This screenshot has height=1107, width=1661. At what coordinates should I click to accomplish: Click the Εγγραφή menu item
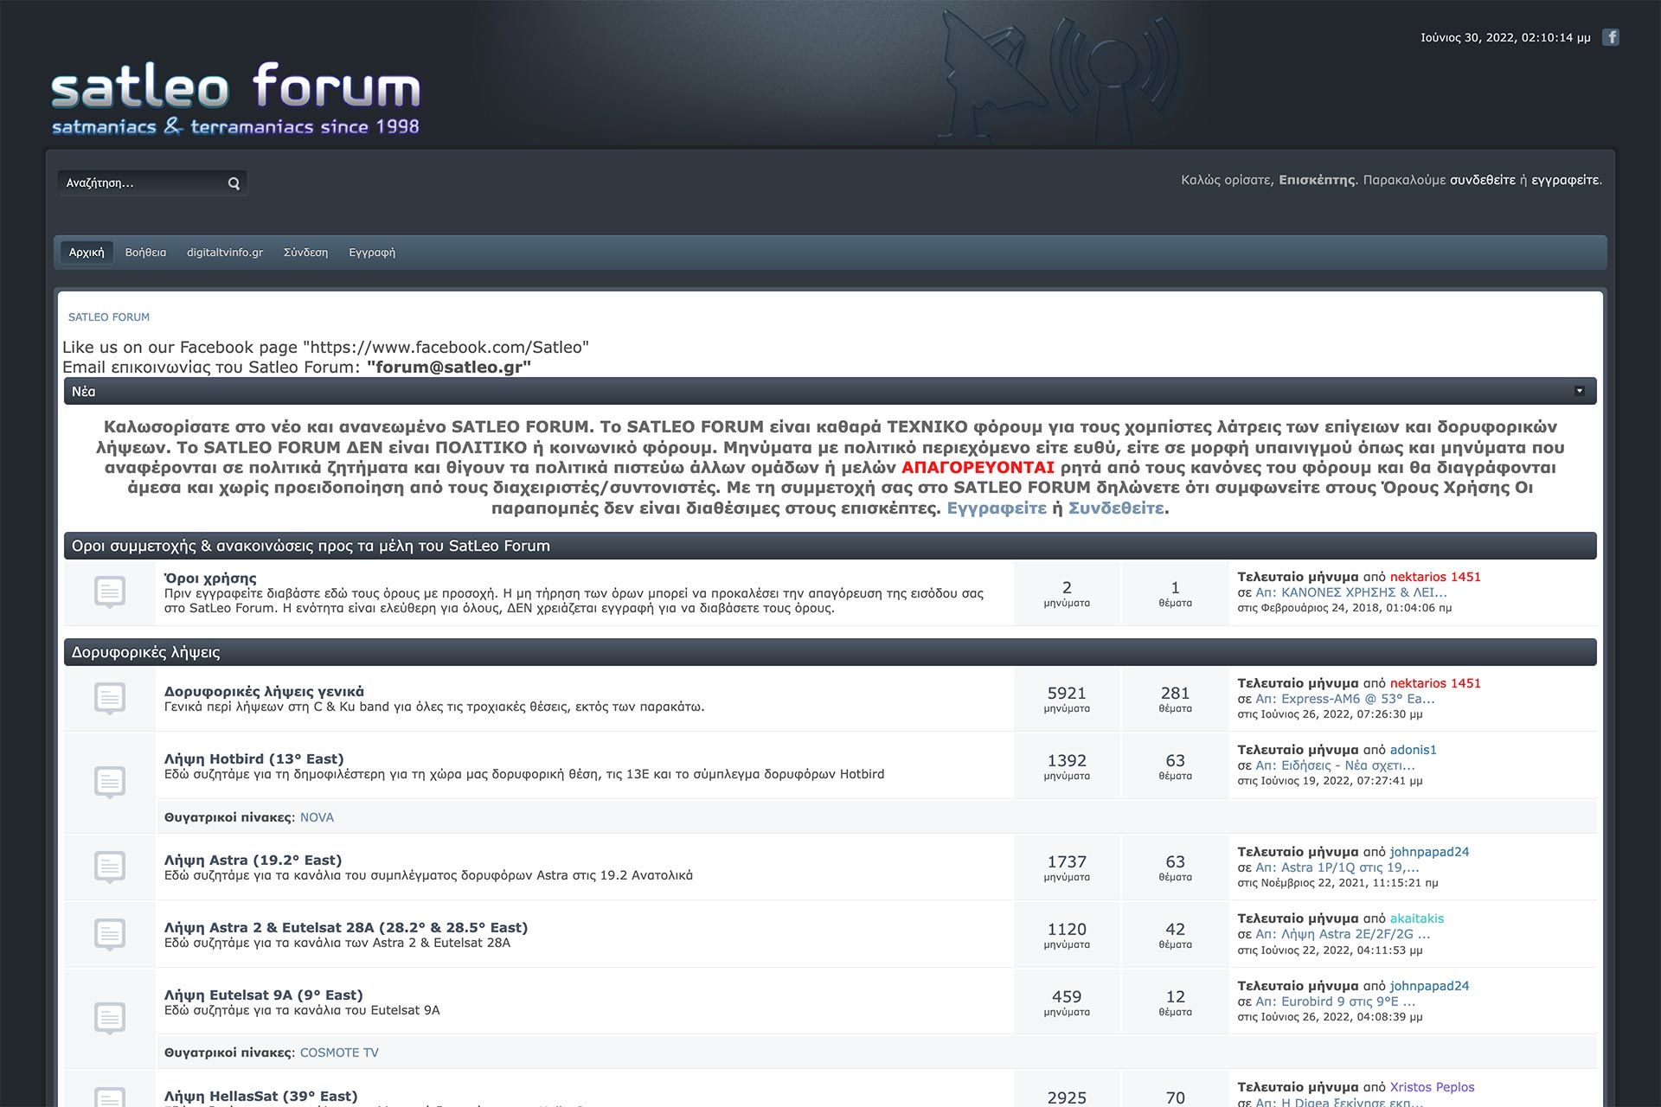coord(372,253)
